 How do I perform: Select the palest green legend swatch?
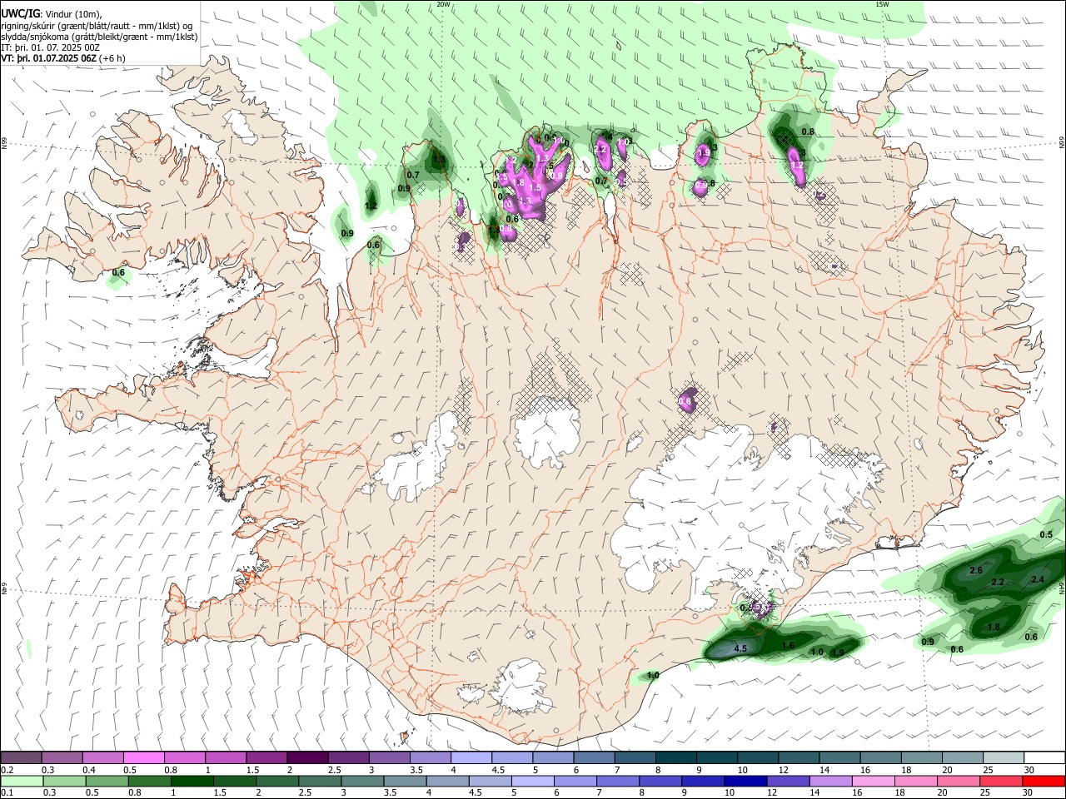tap(22, 781)
